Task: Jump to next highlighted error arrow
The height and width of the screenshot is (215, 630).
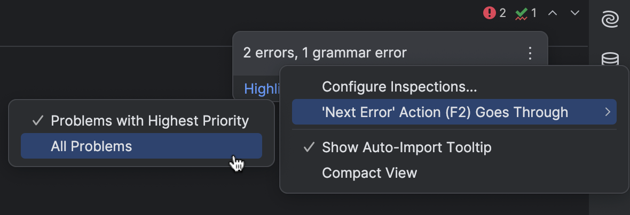Action: (x=575, y=13)
